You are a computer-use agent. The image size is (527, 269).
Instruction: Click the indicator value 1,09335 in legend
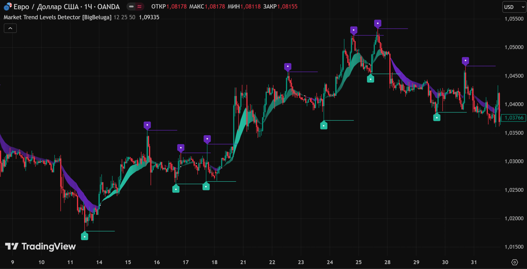[x=149, y=17]
